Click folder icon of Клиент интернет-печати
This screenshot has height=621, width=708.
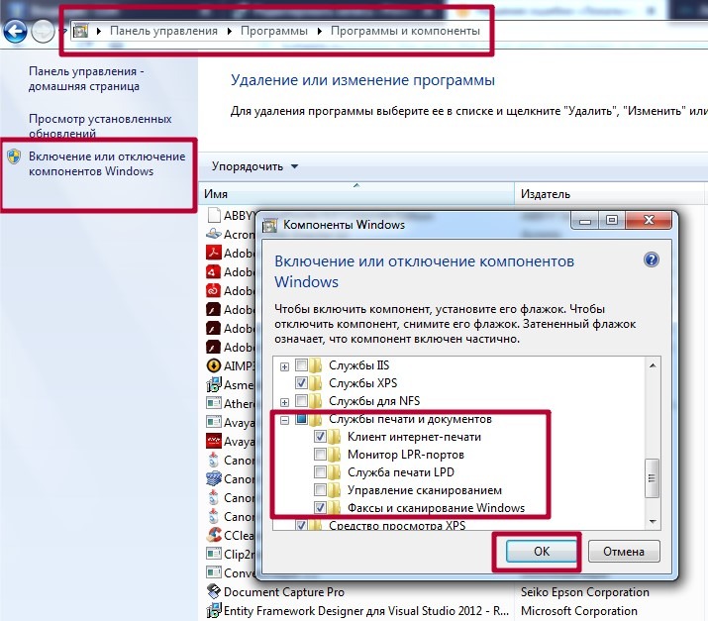334,437
